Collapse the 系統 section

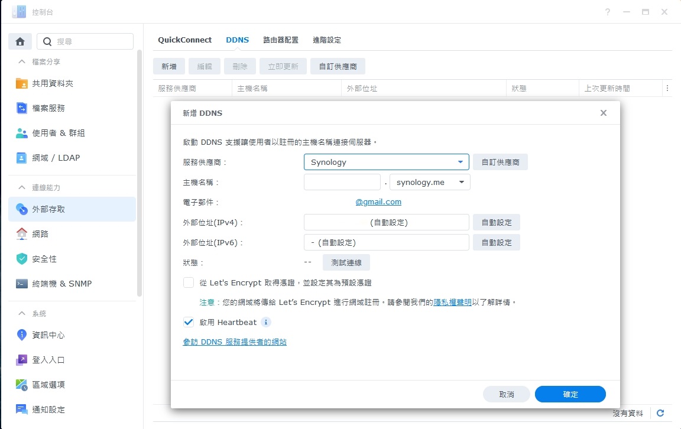click(22, 314)
